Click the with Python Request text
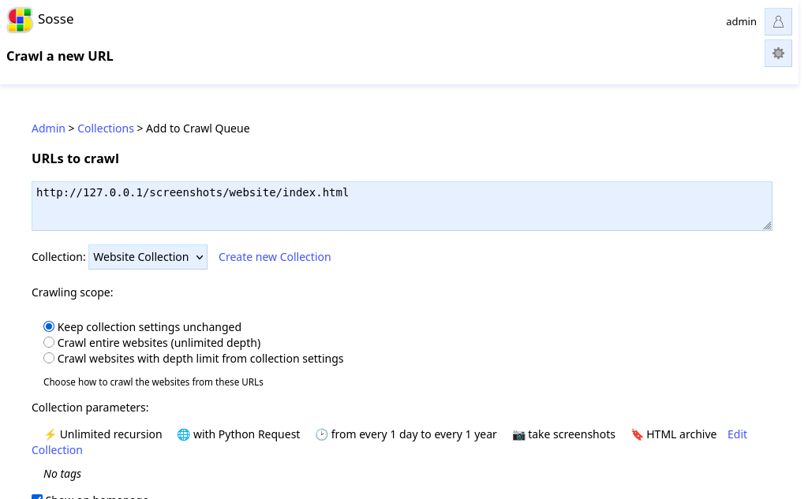This screenshot has height=499, width=808. (x=246, y=434)
